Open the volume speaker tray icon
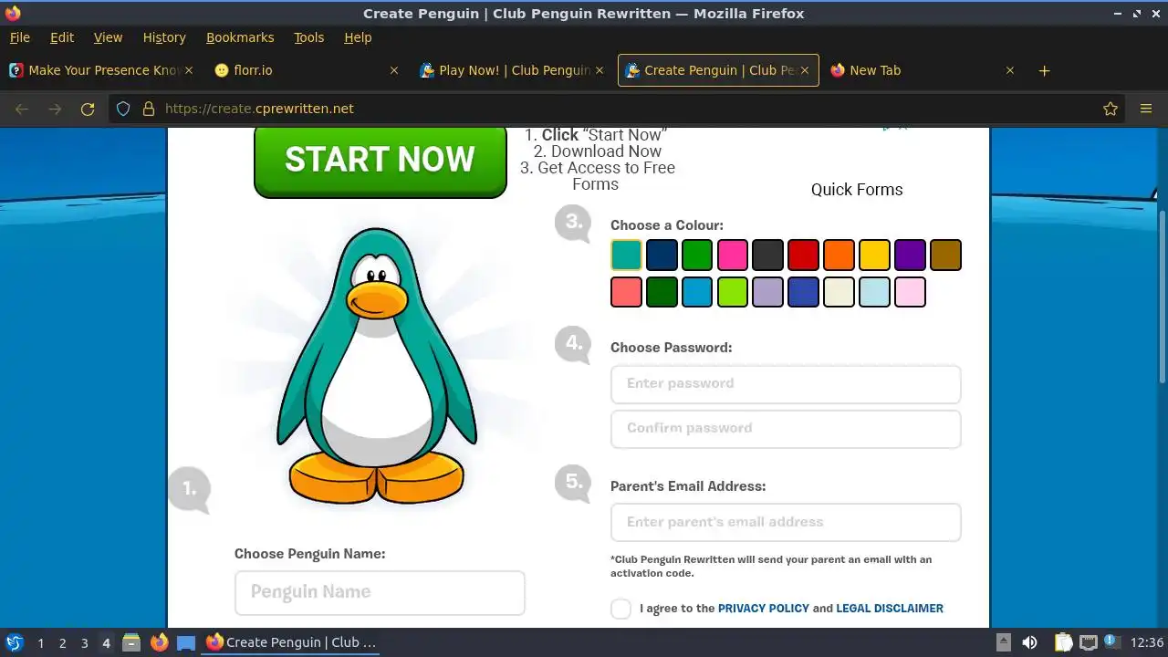The image size is (1168, 657). [x=1029, y=642]
